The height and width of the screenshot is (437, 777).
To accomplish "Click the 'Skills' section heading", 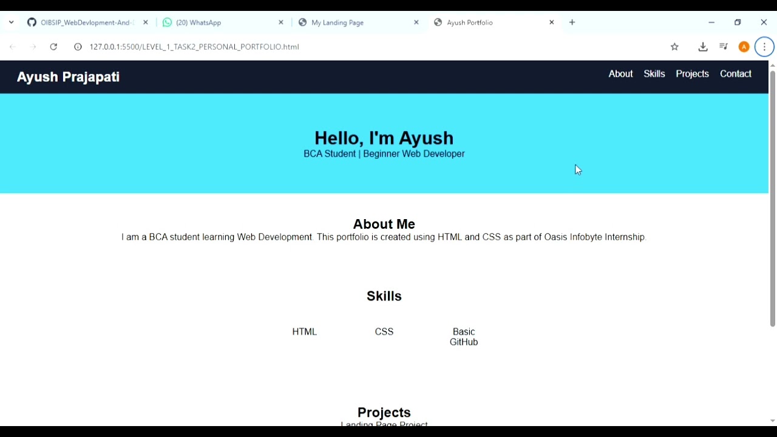I will click(384, 296).
